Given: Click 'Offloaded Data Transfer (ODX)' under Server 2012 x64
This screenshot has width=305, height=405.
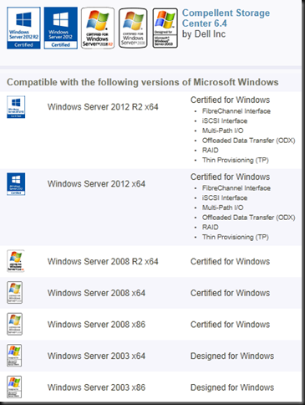Looking at the screenshot, I should [249, 218].
